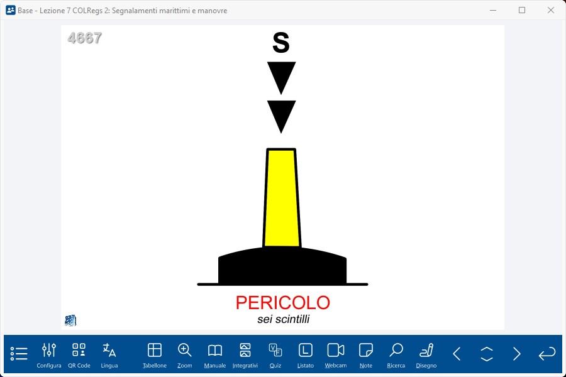Change language with Lingua icon
Screen dimensions: 566x377
pyautogui.click(x=109, y=354)
